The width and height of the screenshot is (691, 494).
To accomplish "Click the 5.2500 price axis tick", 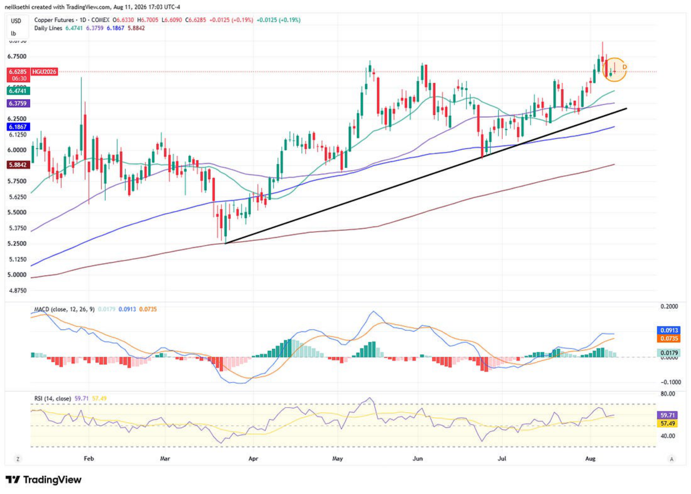I will 17,244.
